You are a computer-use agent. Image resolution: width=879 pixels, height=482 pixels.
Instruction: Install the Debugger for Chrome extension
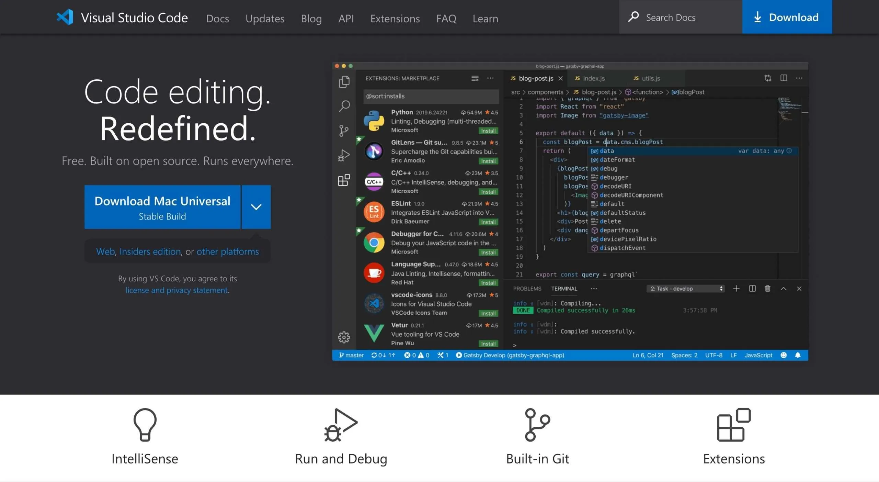tap(488, 253)
